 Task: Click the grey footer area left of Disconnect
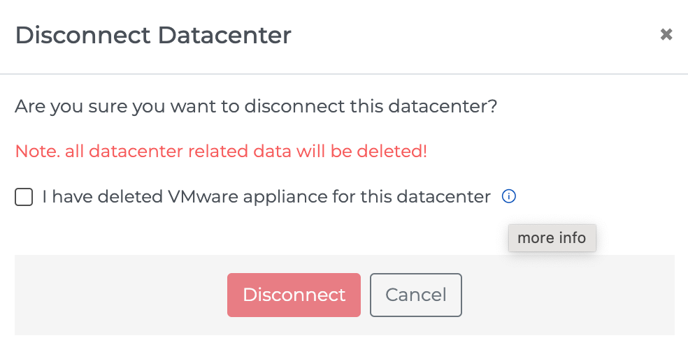click(119, 295)
